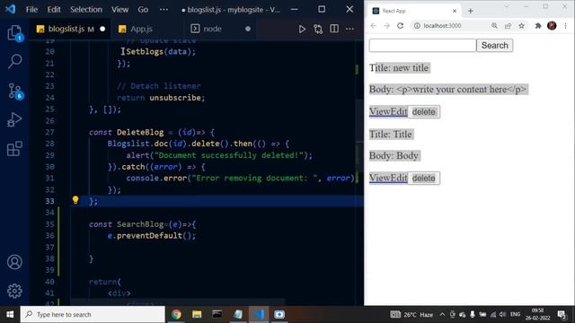Image resolution: width=575 pixels, height=323 pixels.
Task: Open the Extensions view
Action: 14,149
